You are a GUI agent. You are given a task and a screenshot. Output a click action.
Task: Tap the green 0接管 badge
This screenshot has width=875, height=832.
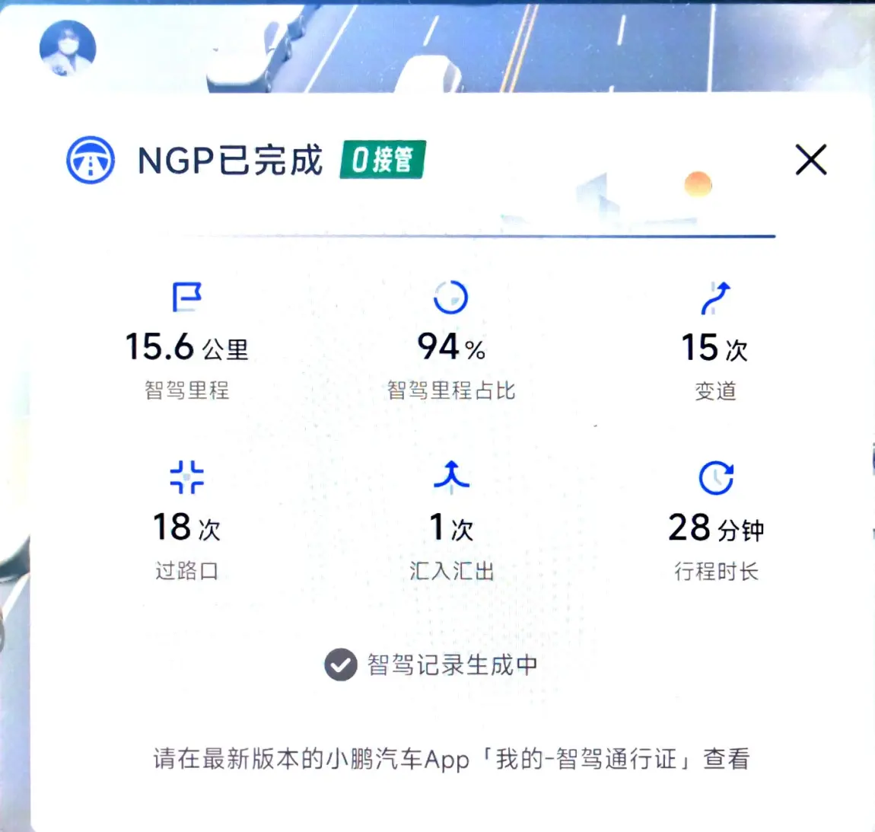tap(382, 160)
